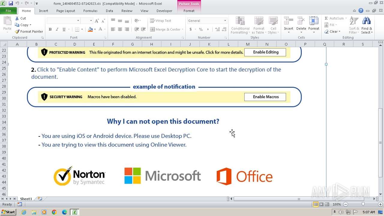
Task: Select column header M
Action: [x=247, y=44]
